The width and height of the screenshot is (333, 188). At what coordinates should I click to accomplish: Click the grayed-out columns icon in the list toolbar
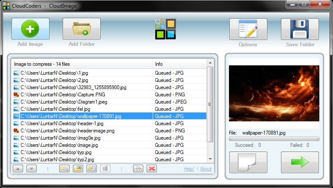pos(105,168)
